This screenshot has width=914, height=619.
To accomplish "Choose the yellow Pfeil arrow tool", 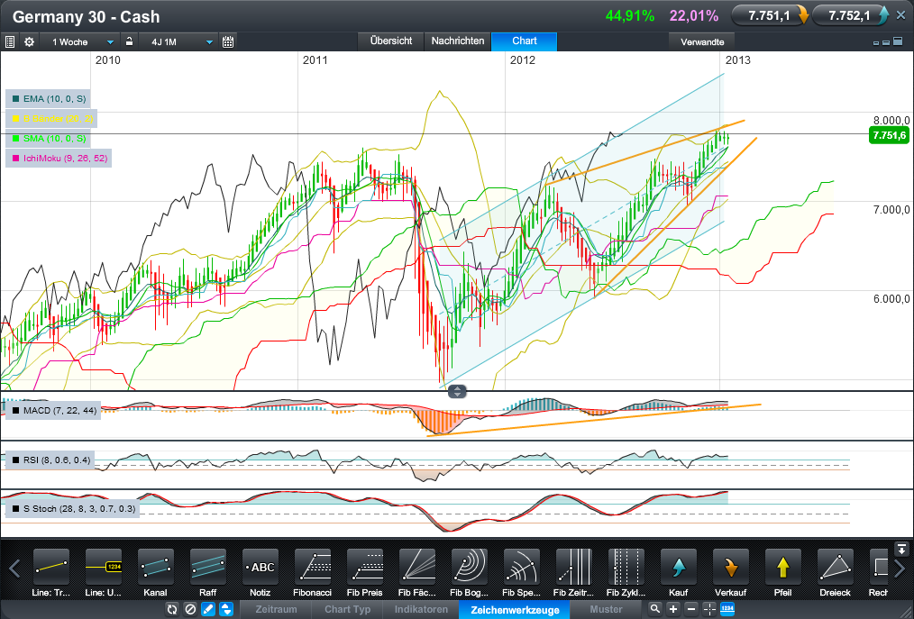I will click(x=783, y=569).
